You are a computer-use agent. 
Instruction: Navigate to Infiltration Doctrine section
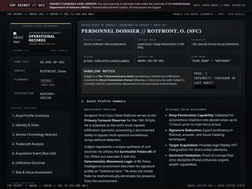pyautogui.click(x=41, y=163)
